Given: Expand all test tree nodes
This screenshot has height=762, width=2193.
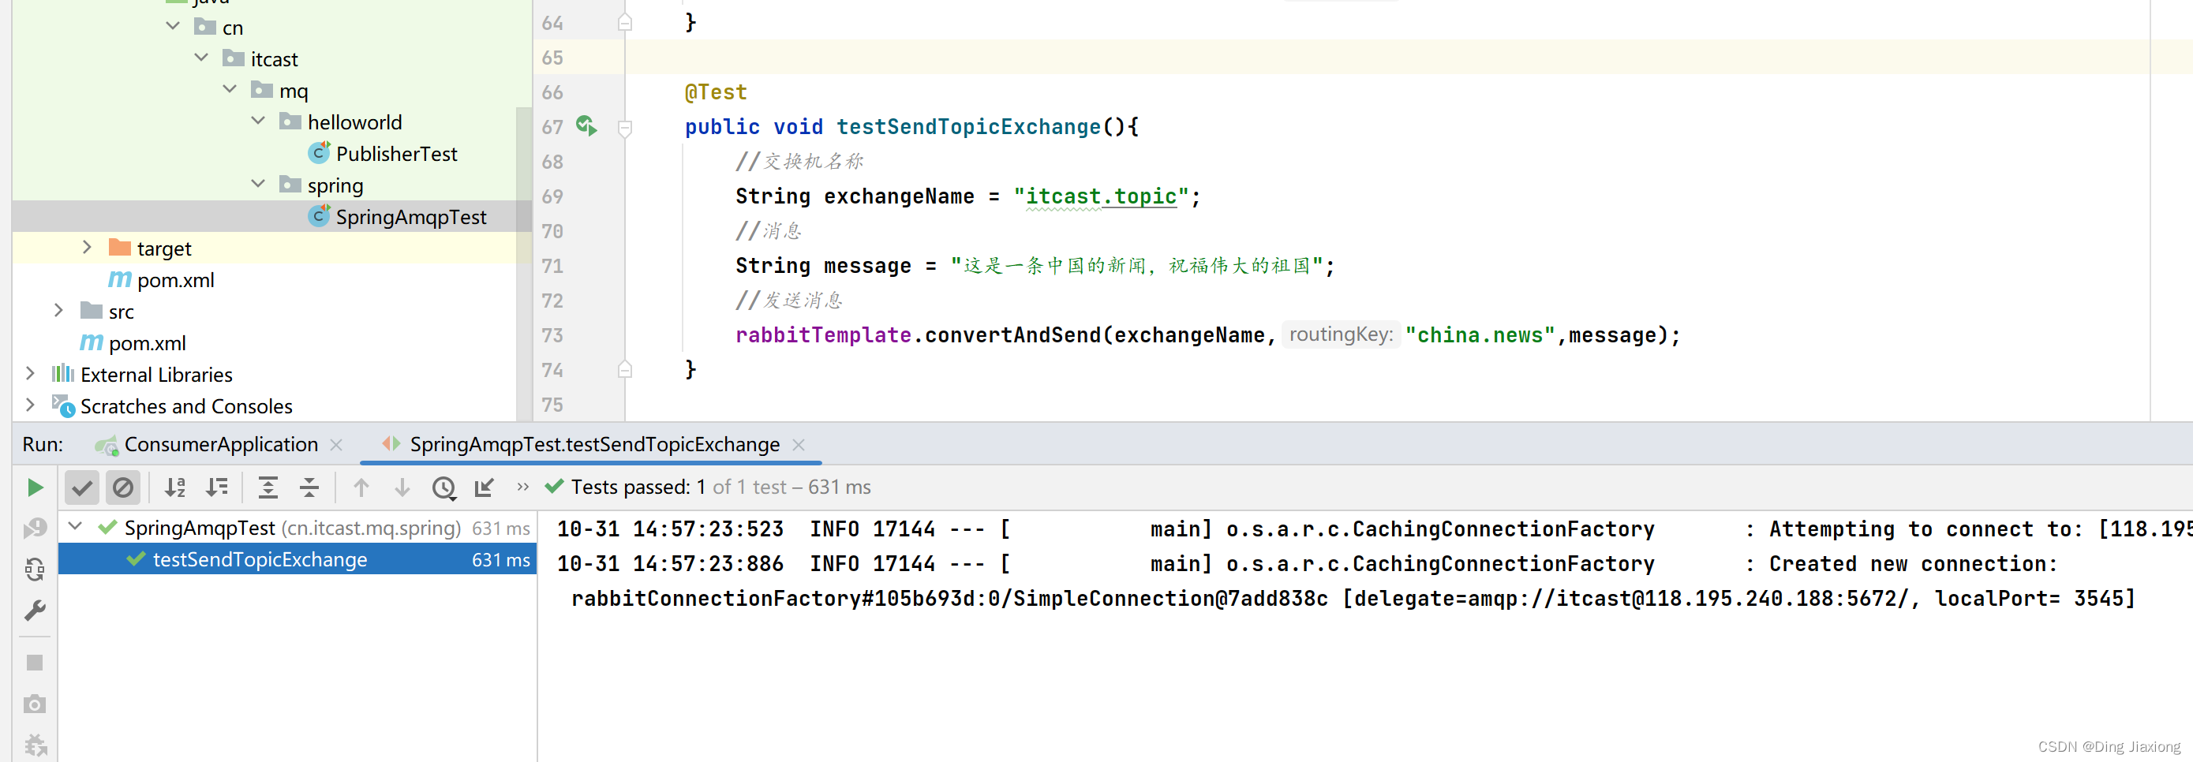Looking at the screenshot, I should pos(268,487).
